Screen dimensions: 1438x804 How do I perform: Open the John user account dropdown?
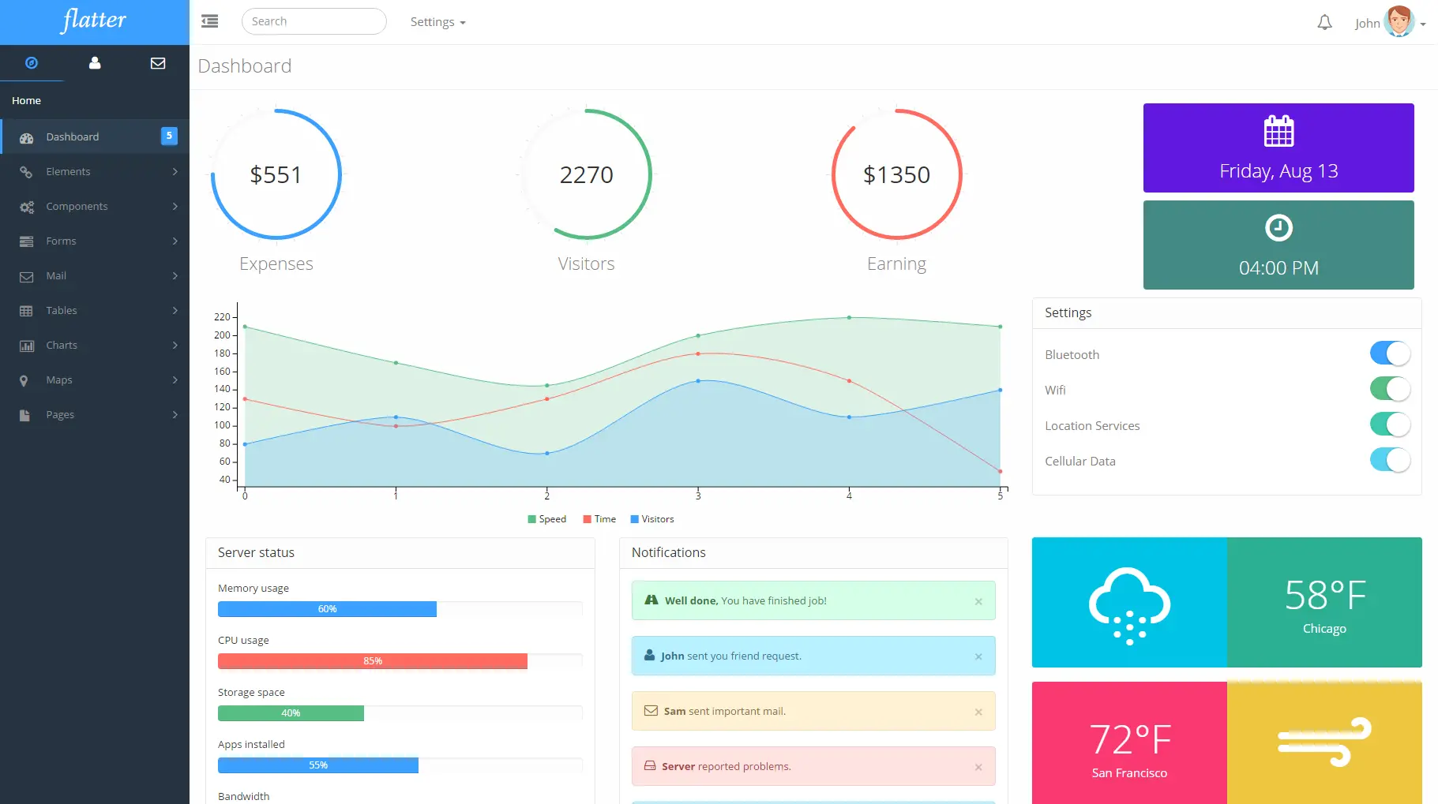[x=1390, y=22]
